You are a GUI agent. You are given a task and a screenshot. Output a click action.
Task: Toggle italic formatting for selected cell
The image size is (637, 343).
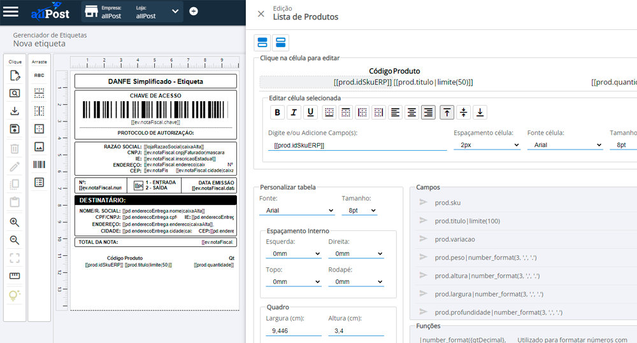pos(294,113)
